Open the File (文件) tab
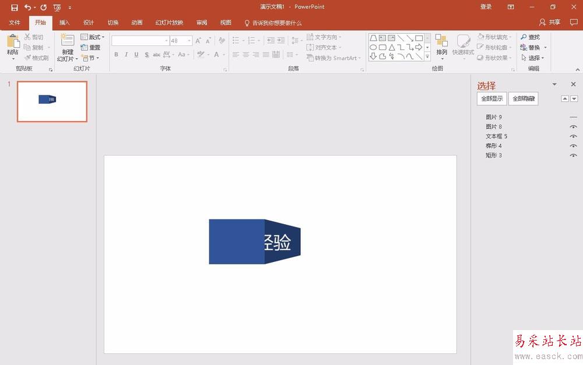This screenshot has height=365, width=583. (15, 23)
